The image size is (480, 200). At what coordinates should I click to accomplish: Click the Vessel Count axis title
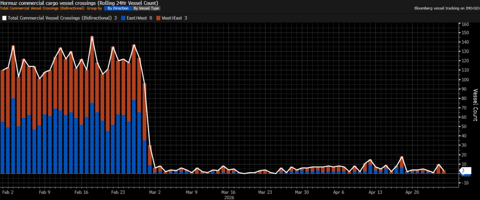(476, 104)
